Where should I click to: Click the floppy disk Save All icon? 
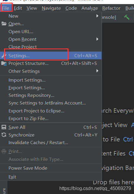pos(4,127)
